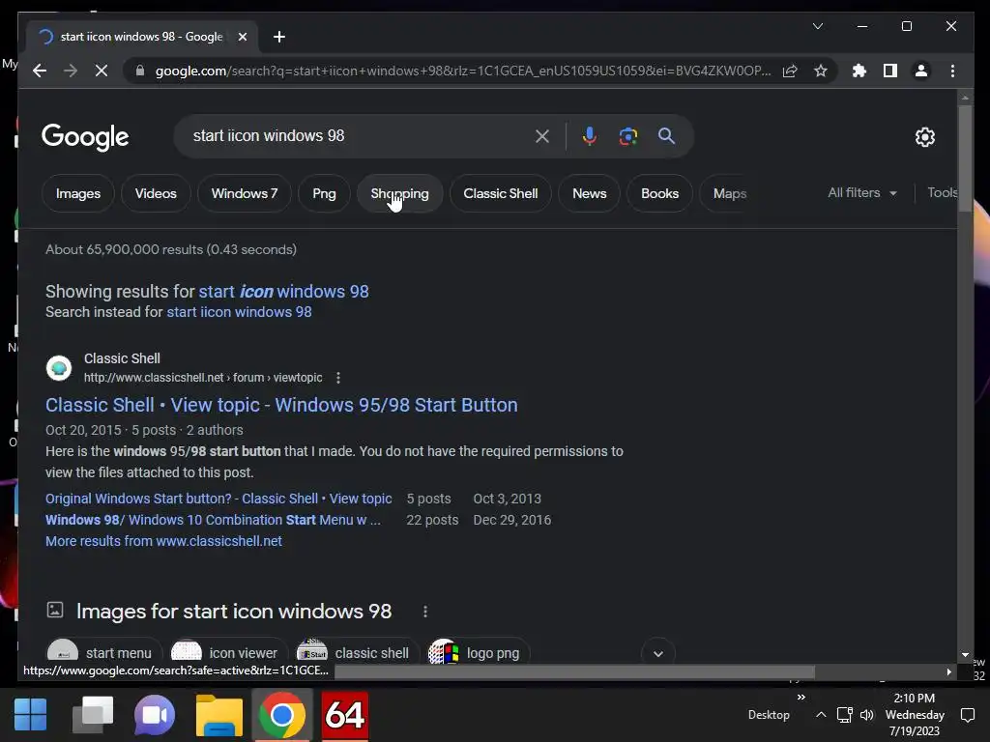Image resolution: width=990 pixels, height=742 pixels.
Task: Open clock and calendar flyout
Action: [915, 715]
